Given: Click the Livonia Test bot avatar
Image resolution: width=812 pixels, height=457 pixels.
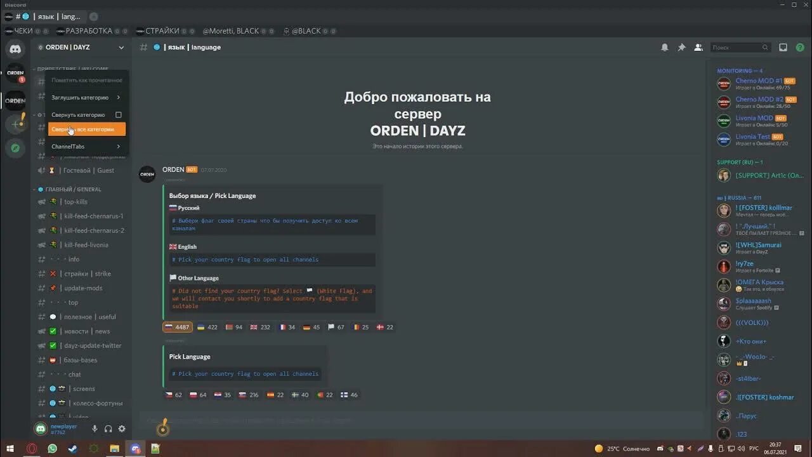Looking at the screenshot, I should pos(724,140).
